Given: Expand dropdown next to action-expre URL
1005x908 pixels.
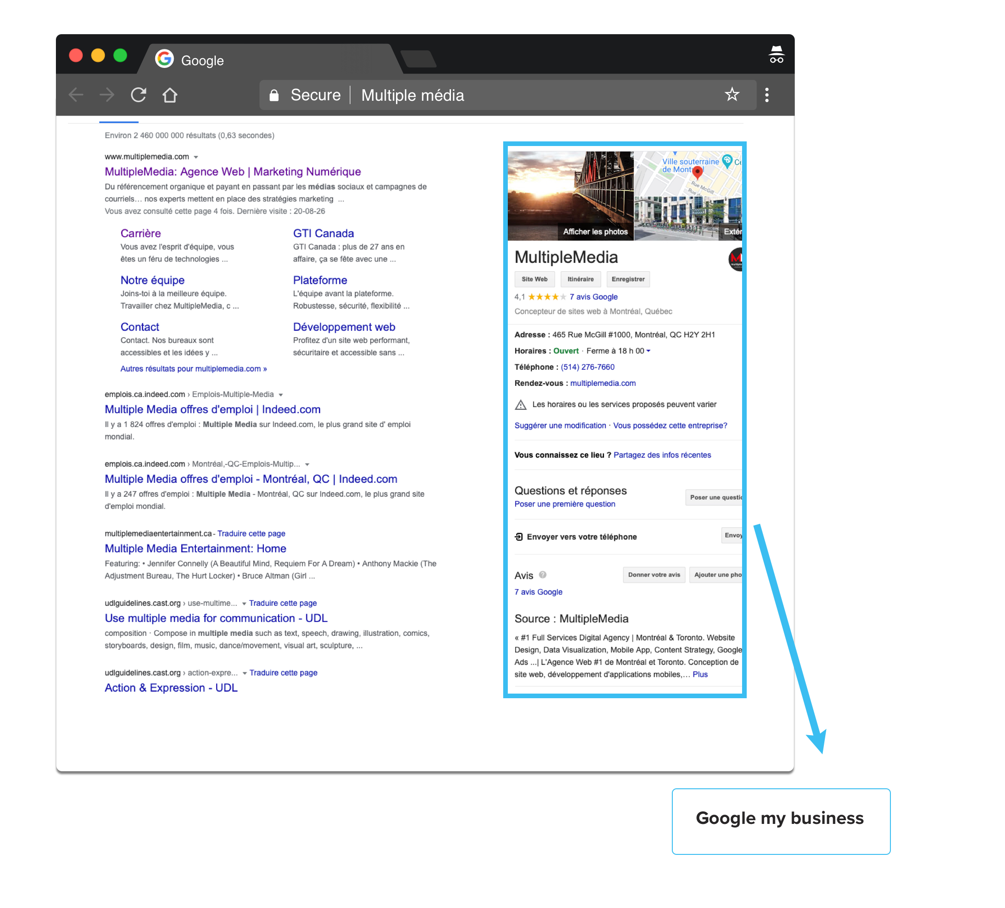Looking at the screenshot, I should 244,673.
